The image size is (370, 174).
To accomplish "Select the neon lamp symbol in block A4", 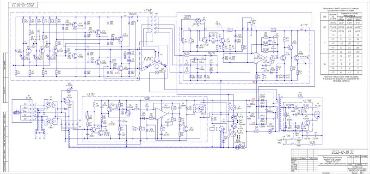I will (x=318, y=114).
